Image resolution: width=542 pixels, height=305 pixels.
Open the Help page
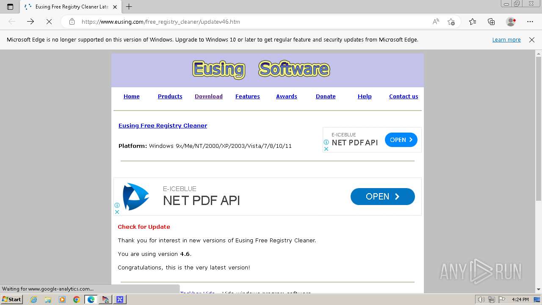[365, 96]
